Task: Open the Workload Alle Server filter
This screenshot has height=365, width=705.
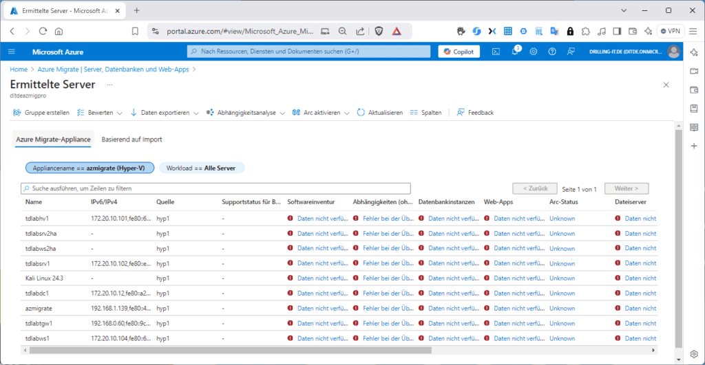Action: coord(201,168)
